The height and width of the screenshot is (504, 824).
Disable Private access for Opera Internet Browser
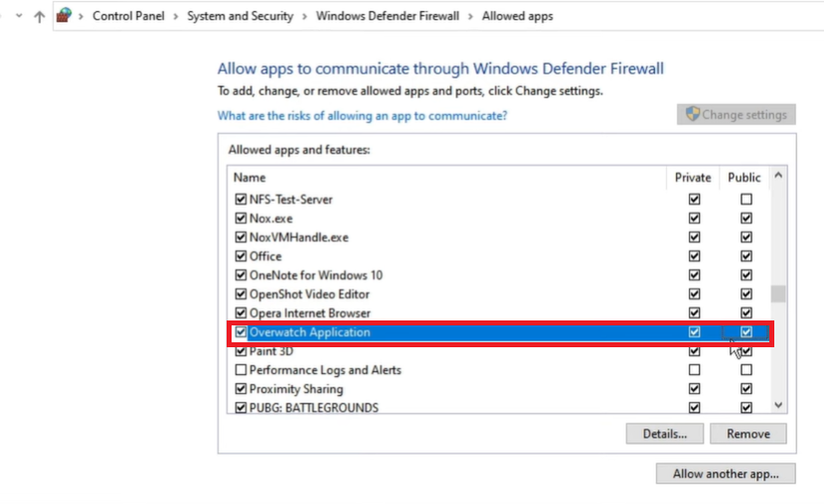pos(694,314)
